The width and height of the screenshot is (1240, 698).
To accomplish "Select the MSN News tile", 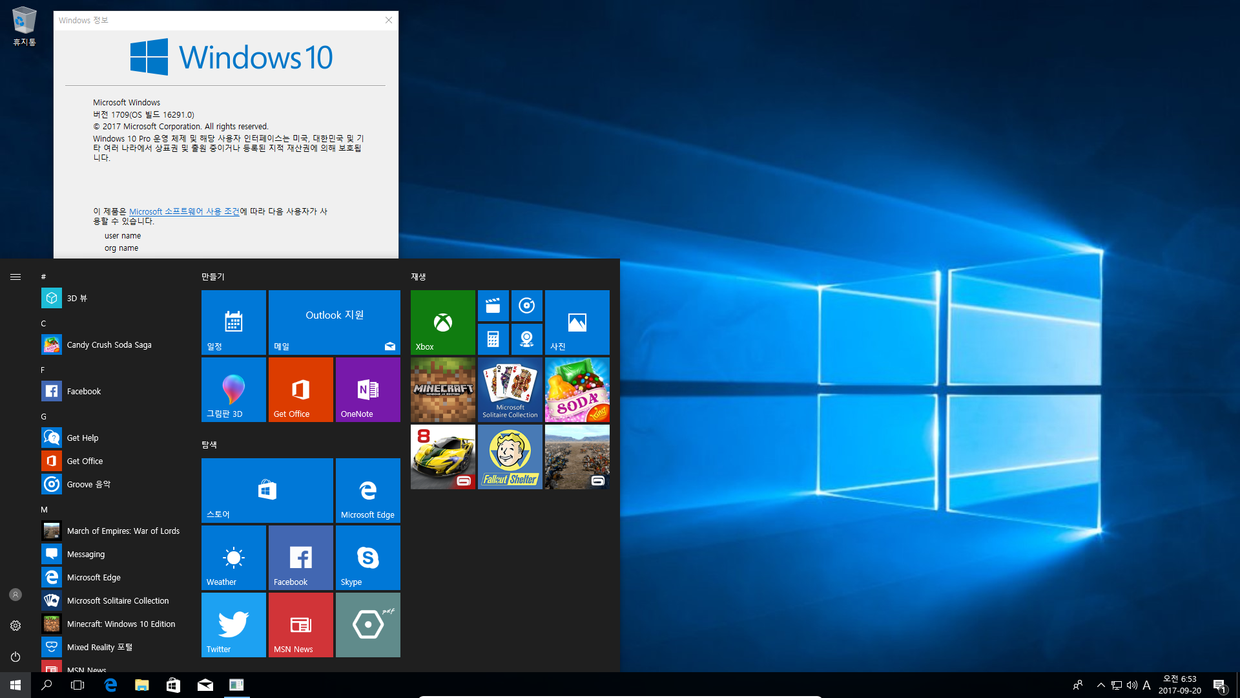I will 300,625.
